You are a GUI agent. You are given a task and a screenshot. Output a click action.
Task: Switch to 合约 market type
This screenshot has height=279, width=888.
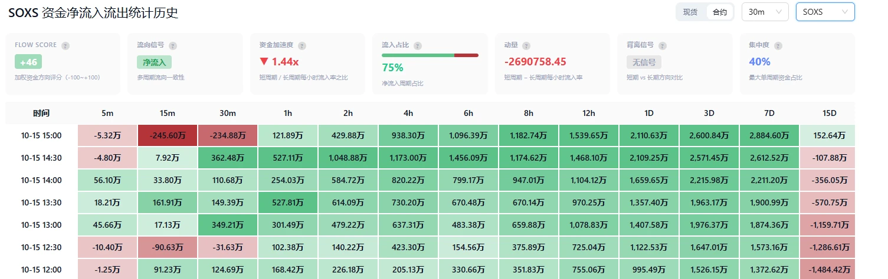click(x=720, y=12)
